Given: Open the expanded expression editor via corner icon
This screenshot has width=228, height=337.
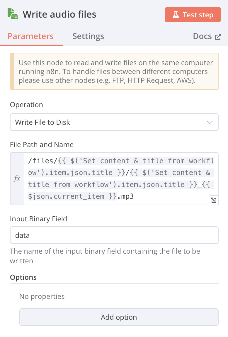Looking at the screenshot, I should (x=214, y=200).
